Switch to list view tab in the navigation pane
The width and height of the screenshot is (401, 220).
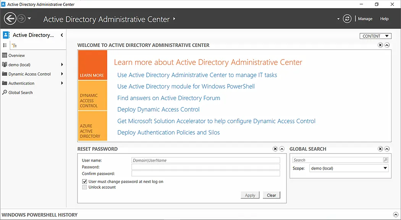pos(5,45)
